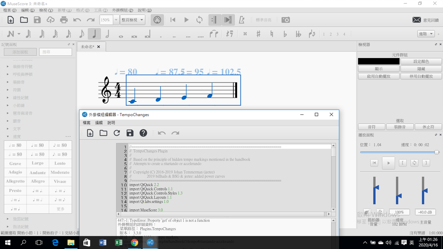Apply the flat accidental
The image size is (443, 249).
point(285,34)
